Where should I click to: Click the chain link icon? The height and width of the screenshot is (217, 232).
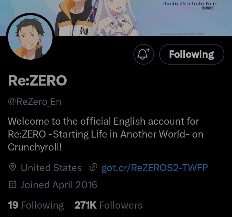pyautogui.click(x=93, y=167)
